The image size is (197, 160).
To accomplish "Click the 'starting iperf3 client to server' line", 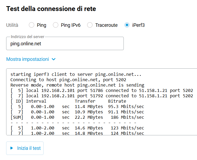I will pyautogui.click(x=76, y=74).
